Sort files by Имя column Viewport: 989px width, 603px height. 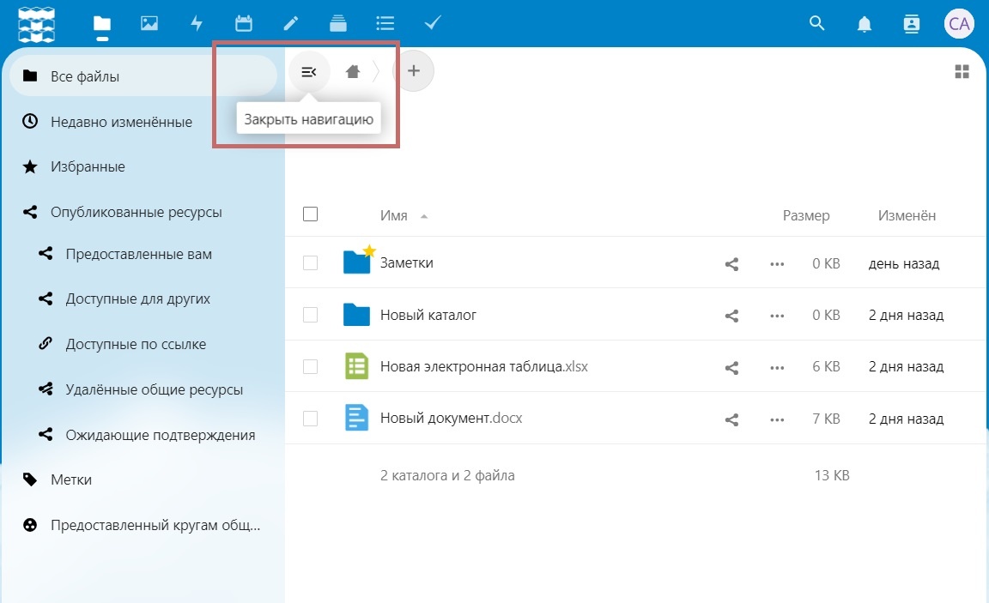tap(393, 215)
